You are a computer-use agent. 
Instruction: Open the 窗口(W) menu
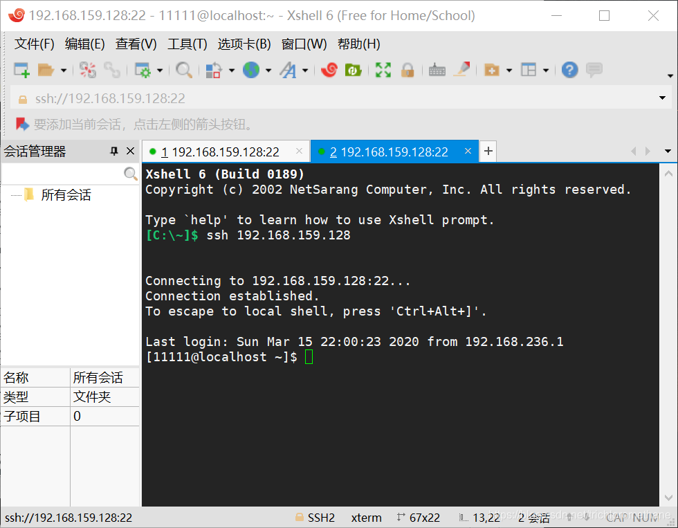[x=304, y=44]
